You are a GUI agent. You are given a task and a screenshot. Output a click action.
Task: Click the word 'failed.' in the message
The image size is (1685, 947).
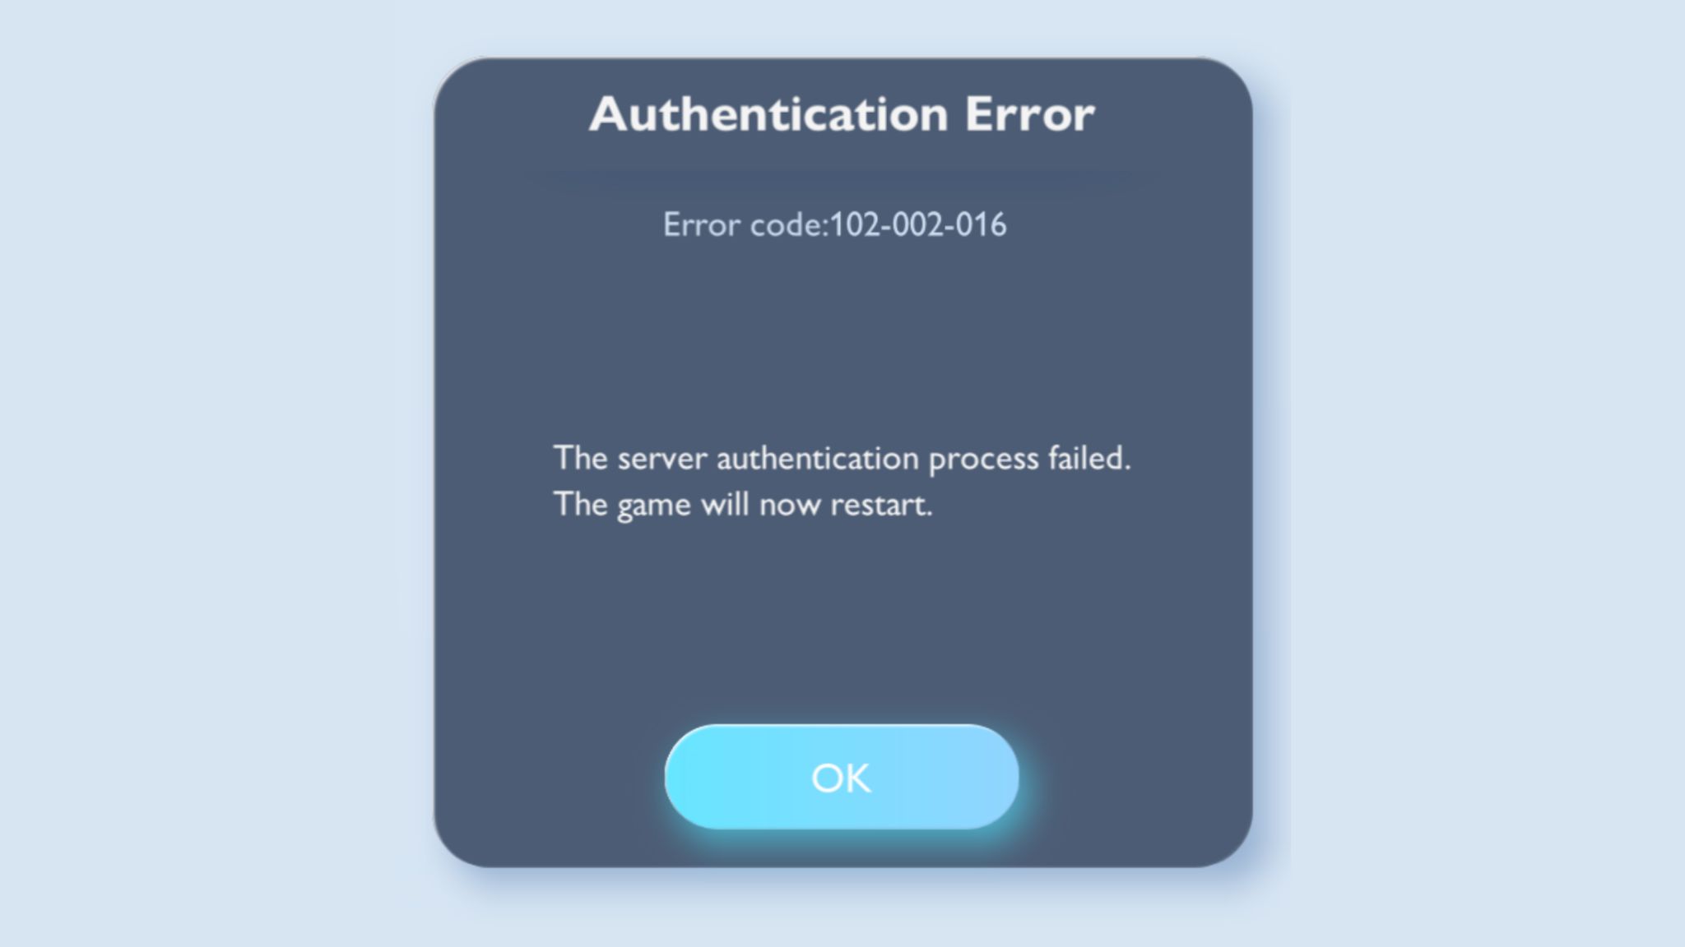tap(1089, 458)
